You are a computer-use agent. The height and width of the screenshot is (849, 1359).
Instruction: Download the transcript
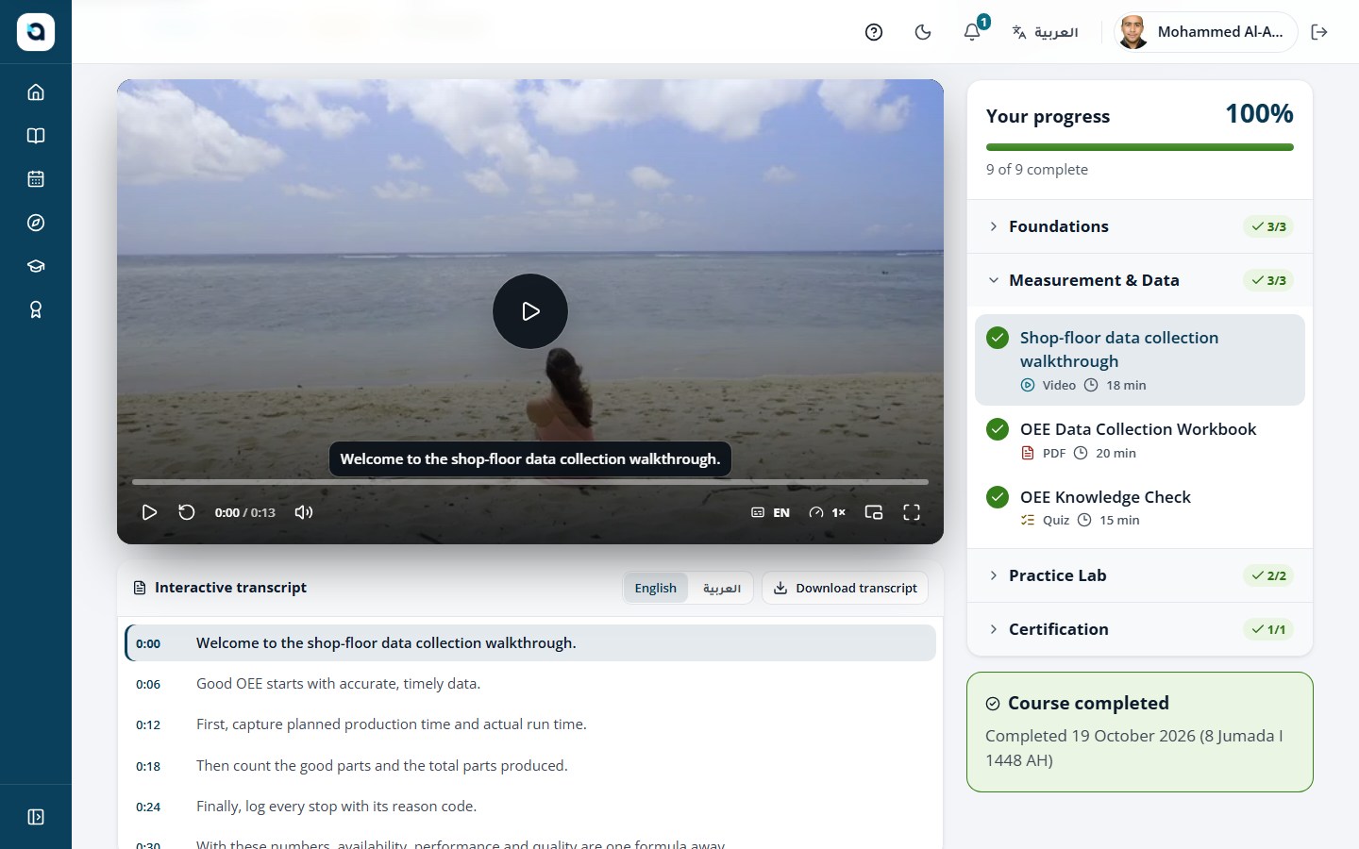[x=846, y=588]
